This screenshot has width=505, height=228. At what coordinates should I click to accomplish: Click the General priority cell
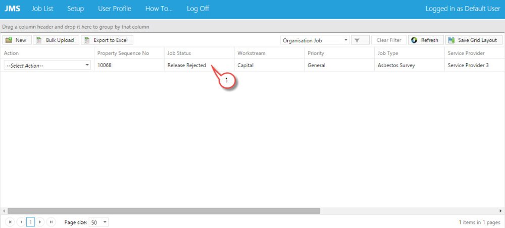339,65
